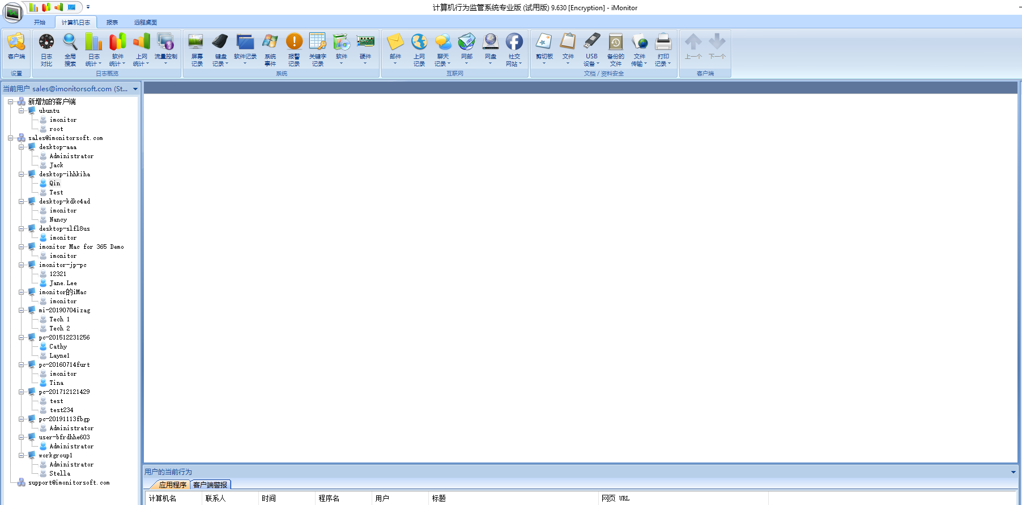
Task: Sort by the 程序名 column header
Action: tap(344, 498)
